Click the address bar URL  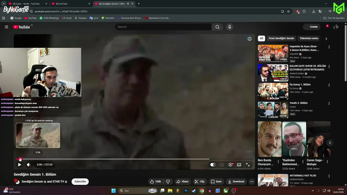coord(61,11)
